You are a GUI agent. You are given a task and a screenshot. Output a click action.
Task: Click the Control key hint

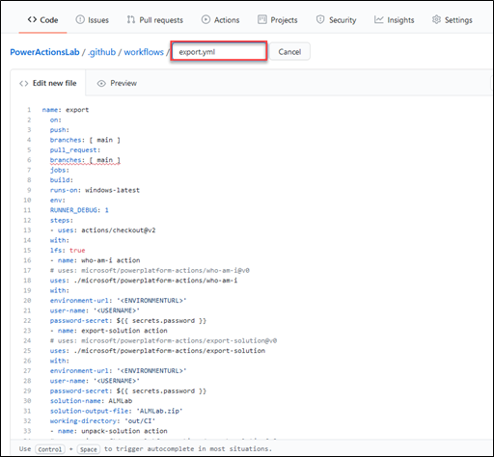click(x=50, y=449)
